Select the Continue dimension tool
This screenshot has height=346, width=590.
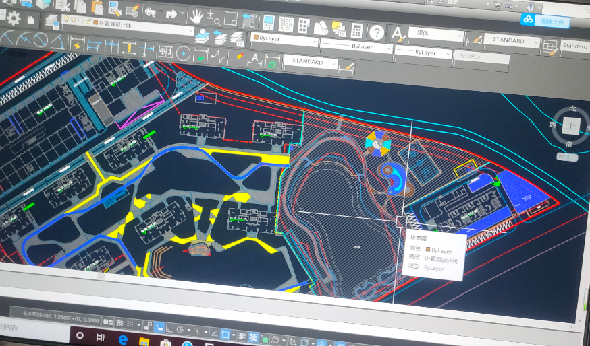tap(111, 46)
